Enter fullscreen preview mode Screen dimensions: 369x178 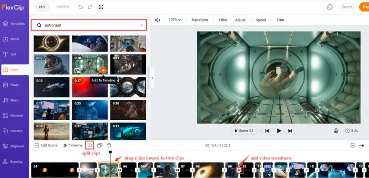(101, 7)
